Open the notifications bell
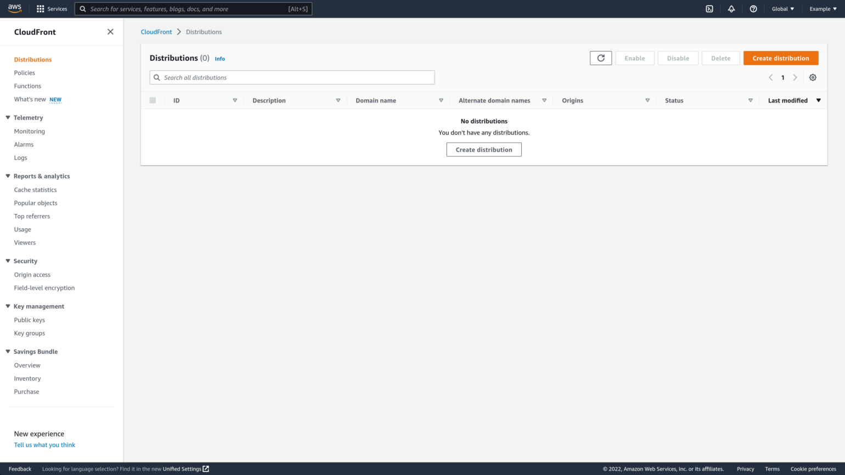 [x=731, y=9]
